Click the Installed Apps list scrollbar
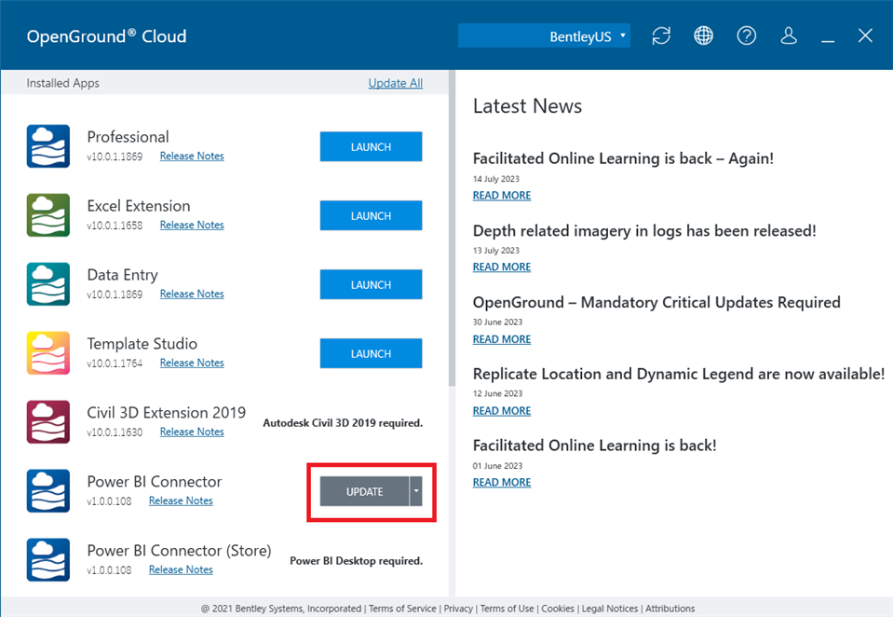This screenshot has width=893, height=617. tap(453, 228)
